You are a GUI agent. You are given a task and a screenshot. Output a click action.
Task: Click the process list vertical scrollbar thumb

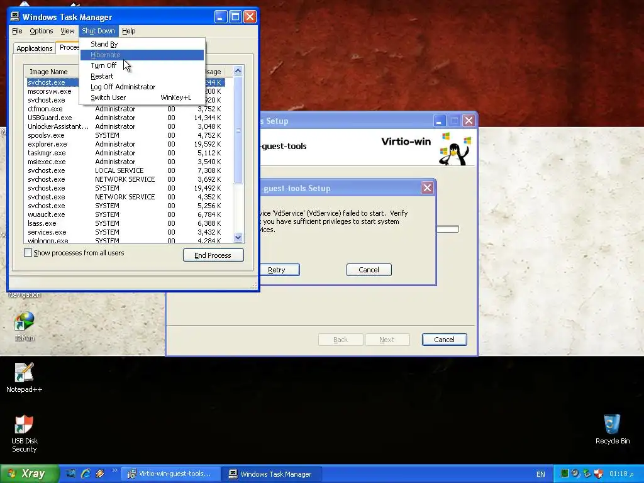[x=238, y=130]
